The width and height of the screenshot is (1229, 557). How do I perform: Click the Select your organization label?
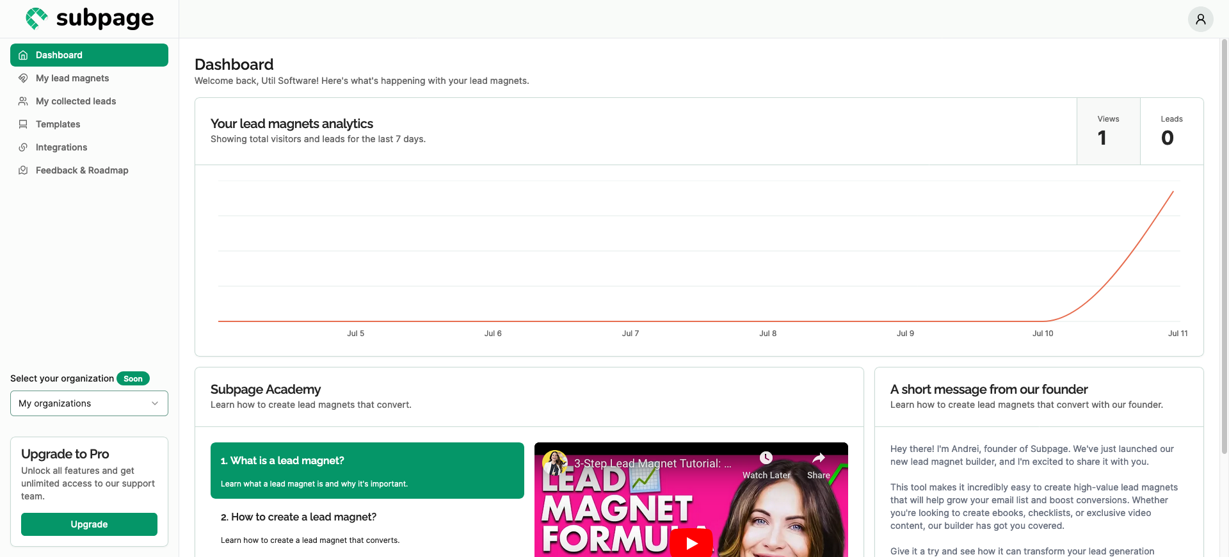point(62,378)
